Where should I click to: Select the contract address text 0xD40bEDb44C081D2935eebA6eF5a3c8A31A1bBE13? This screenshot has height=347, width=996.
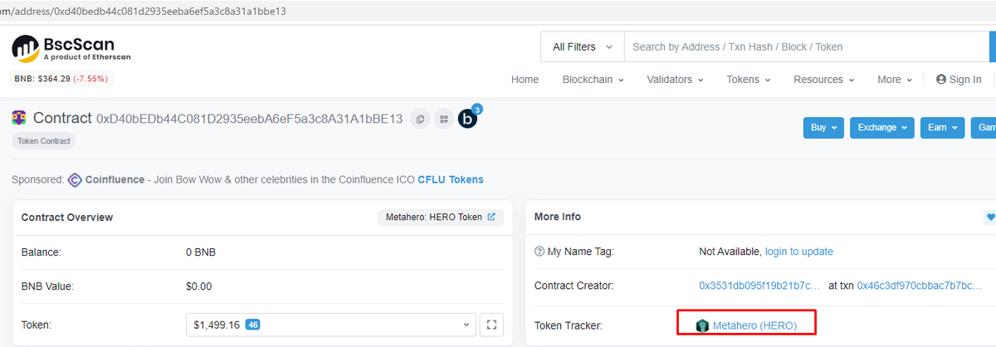point(250,120)
